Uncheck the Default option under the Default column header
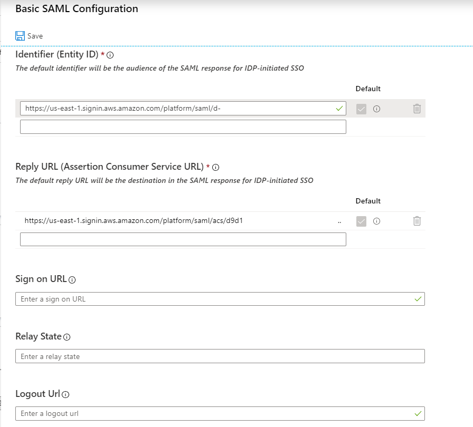Viewport: 473px width, 427px height. [x=361, y=109]
